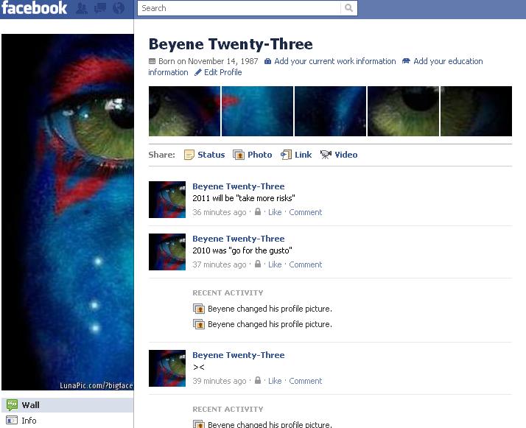Click avatar of the "><" post
Viewport: 526px width, 428px height.
pos(167,368)
